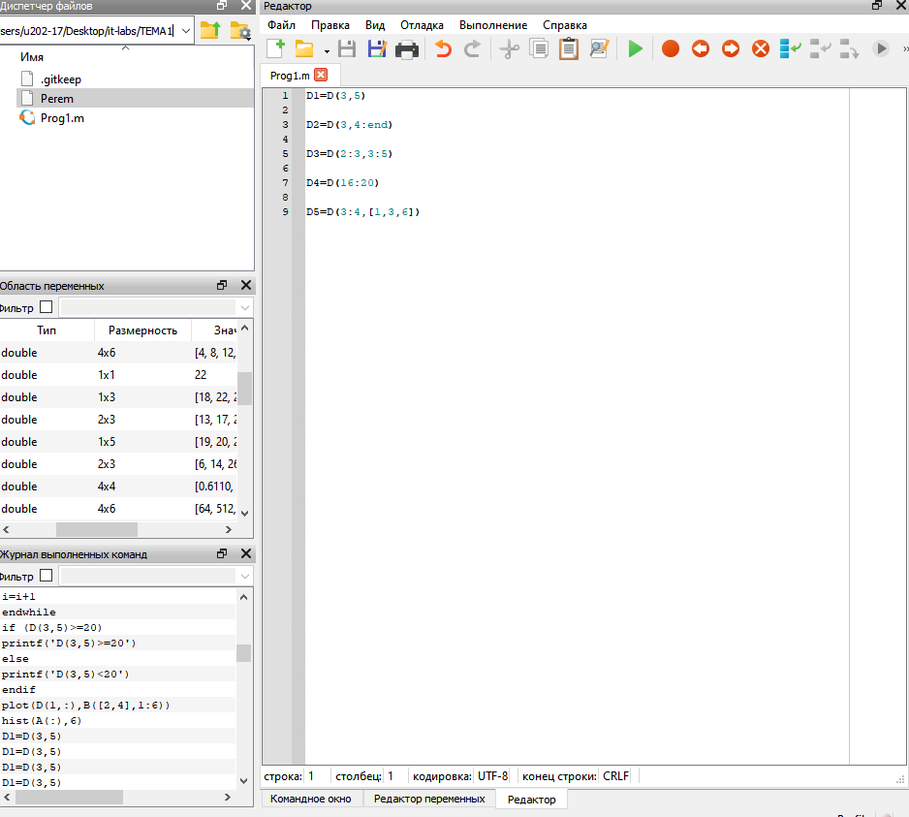Open the dropdown arrow next to Open File

[327, 50]
